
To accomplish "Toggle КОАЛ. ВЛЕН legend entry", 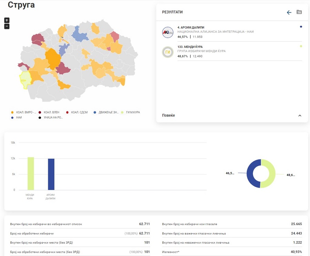I will pyautogui.click(x=49, y=112).
